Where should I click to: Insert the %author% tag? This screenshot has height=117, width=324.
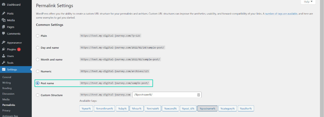pos(246,108)
